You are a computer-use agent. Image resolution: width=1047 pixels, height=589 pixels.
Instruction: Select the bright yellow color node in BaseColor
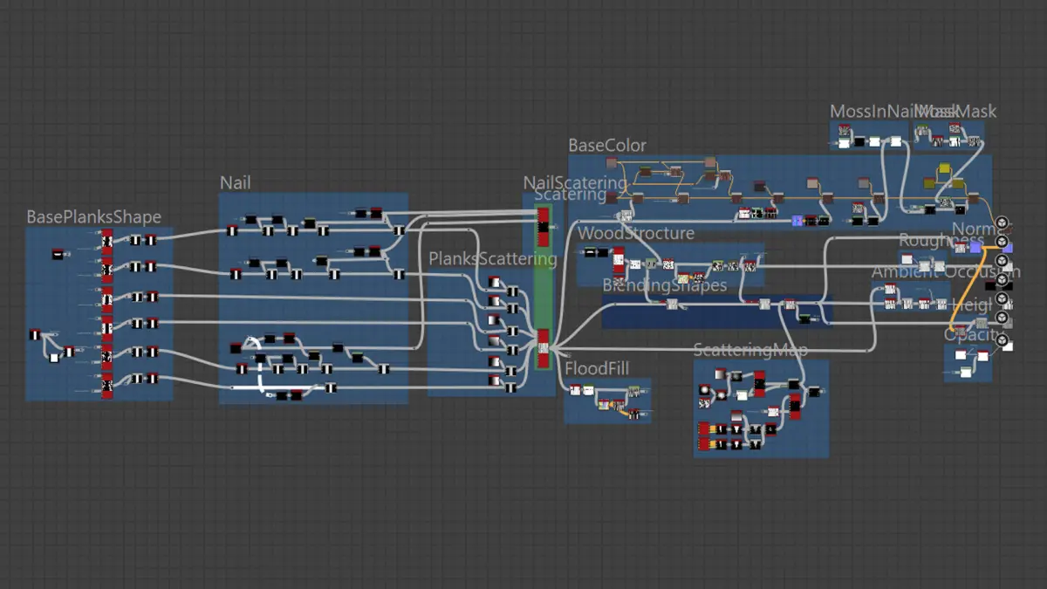coord(943,168)
